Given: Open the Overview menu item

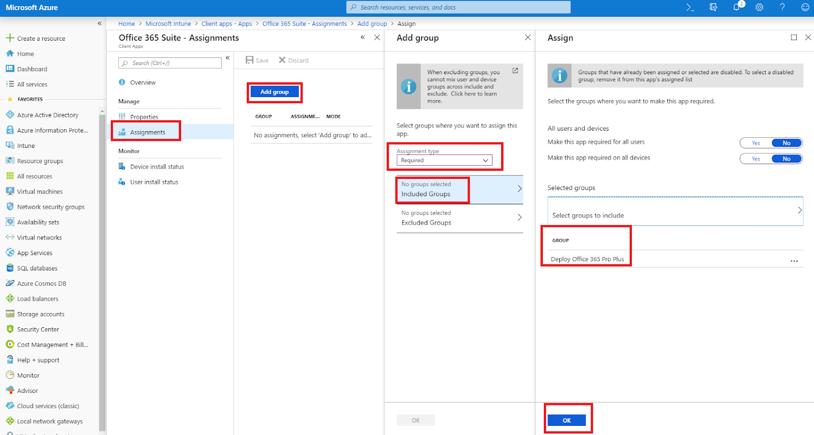Looking at the screenshot, I should (x=143, y=82).
